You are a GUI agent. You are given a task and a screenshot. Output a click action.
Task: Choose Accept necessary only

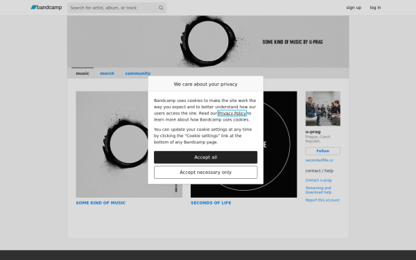206,173
